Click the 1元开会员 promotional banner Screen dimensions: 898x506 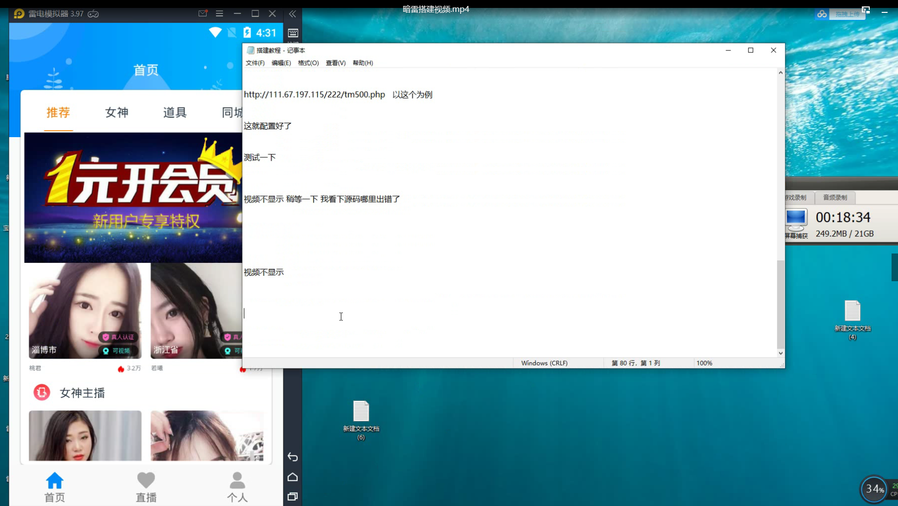click(x=133, y=197)
